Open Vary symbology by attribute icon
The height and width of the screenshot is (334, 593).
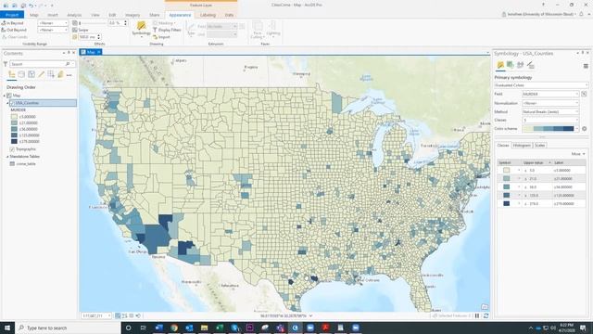pyautogui.click(x=511, y=65)
